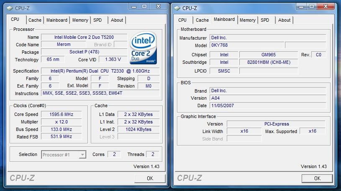The height and width of the screenshot is (191, 341).
Task: Click OK button in left CPU-Z window
Action: tap(150, 178)
